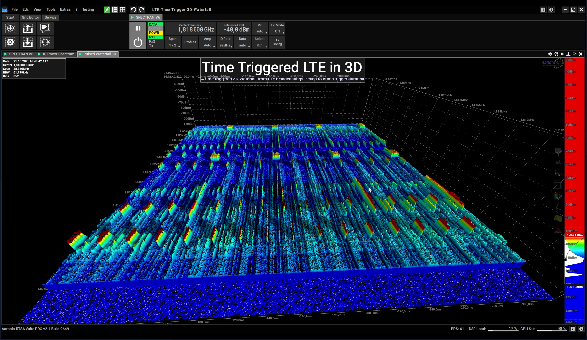Click the SPECTRAN power button

[138, 42]
